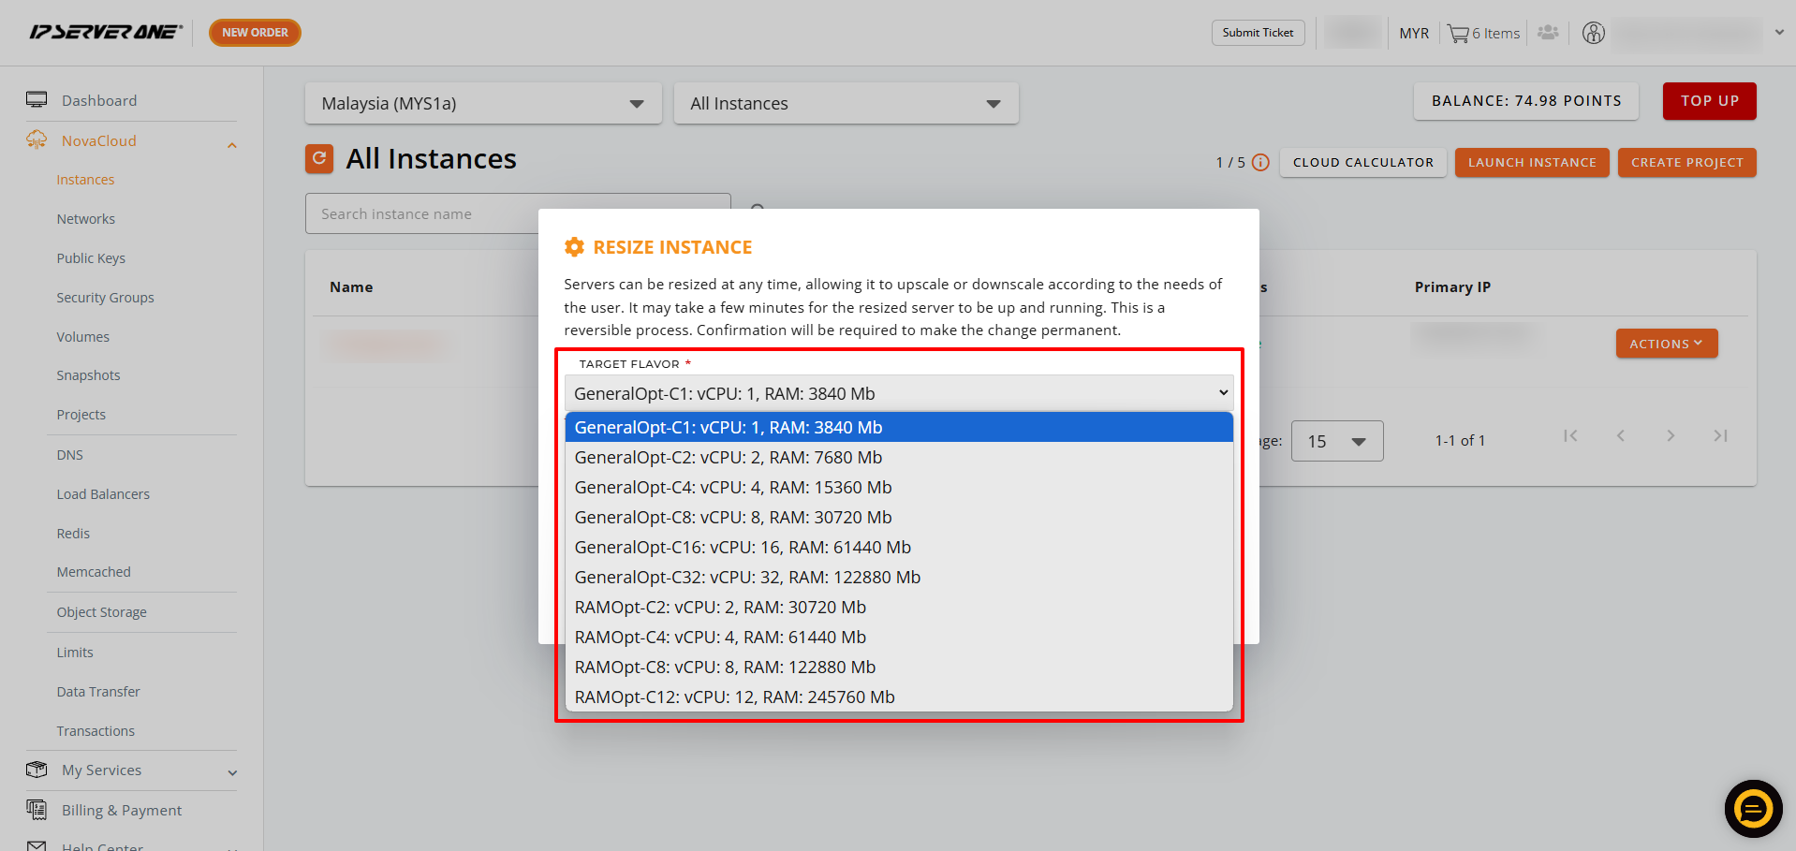Open Object Storage in the sidebar

click(x=102, y=612)
